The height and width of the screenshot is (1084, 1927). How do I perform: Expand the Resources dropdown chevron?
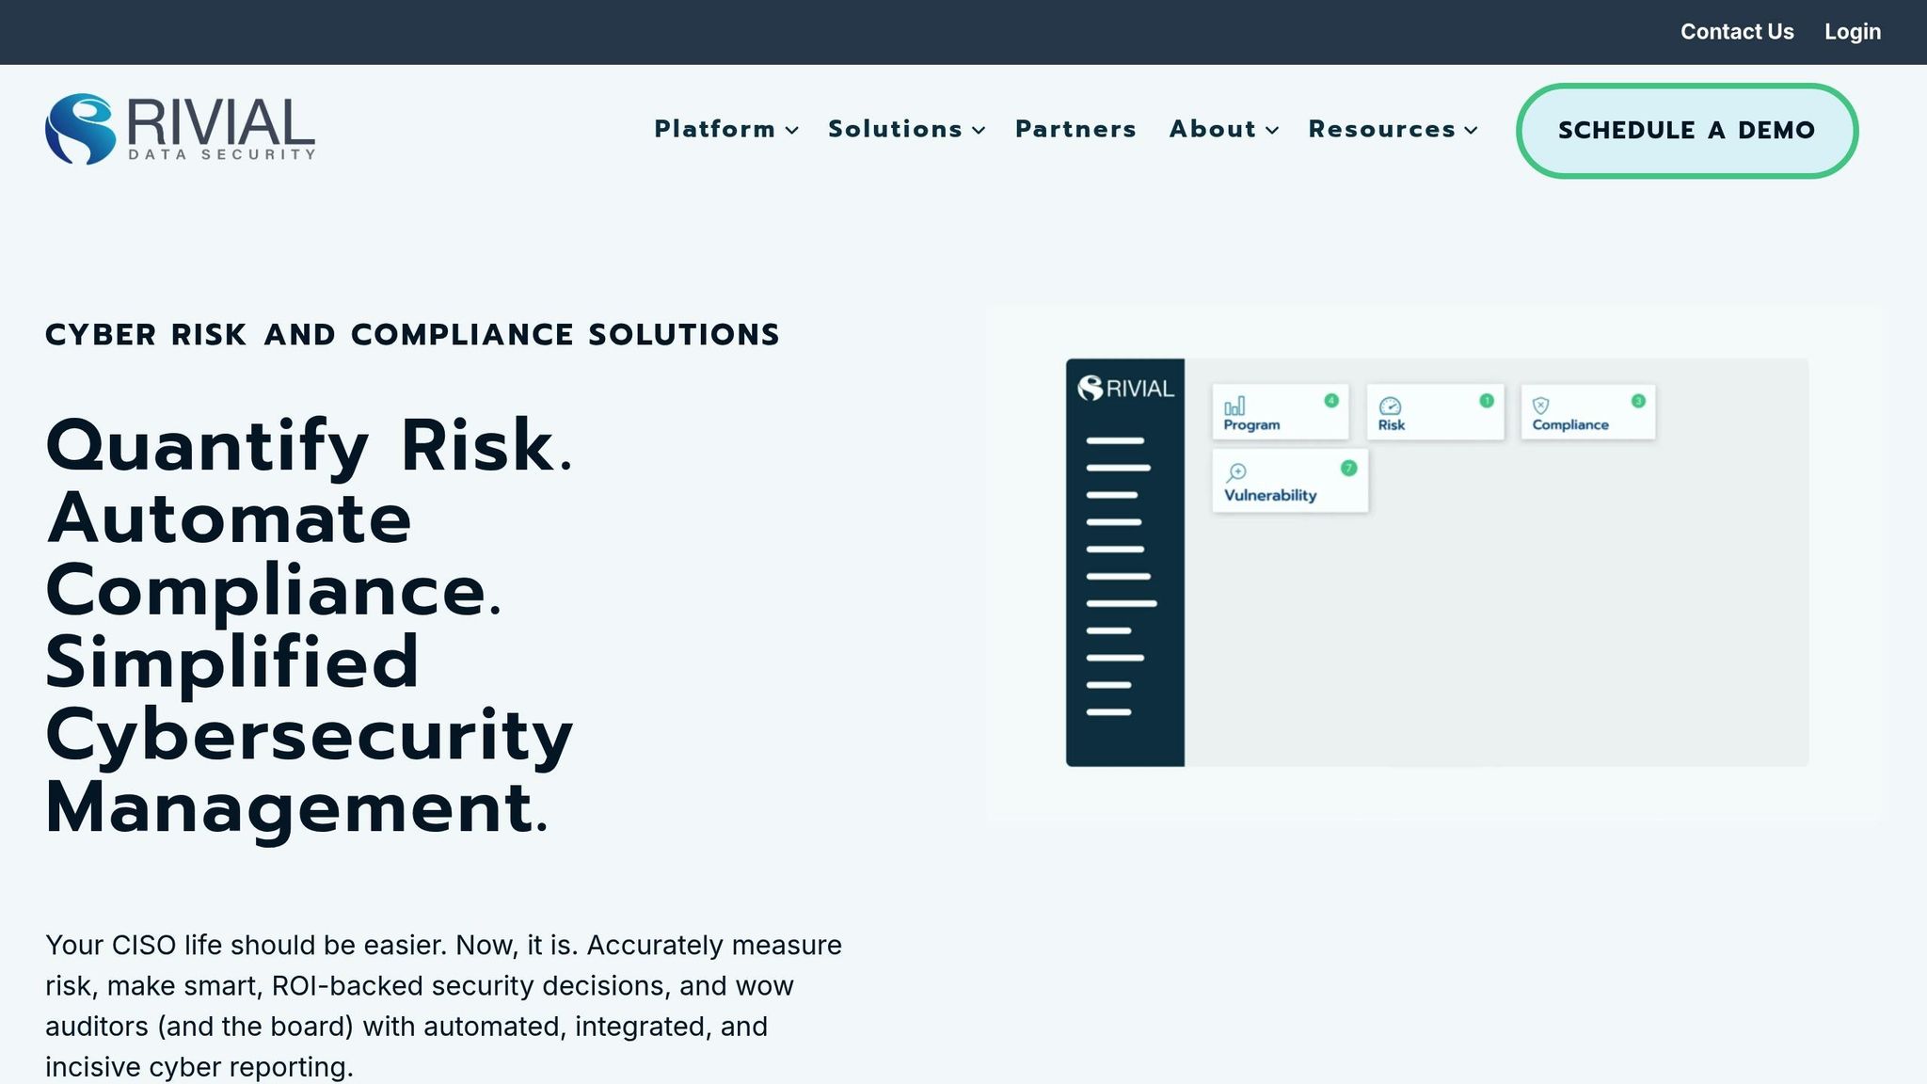pyautogui.click(x=1471, y=131)
